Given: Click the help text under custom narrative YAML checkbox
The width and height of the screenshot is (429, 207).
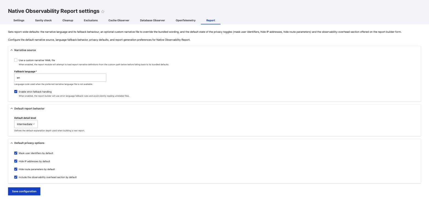Looking at the screenshot, I should click(94, 65).
